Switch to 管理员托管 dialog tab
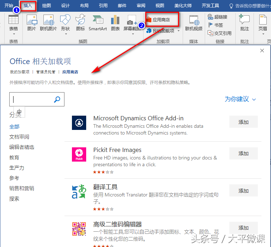271x247 pixels. pyautogui.click(x=46, y=72)
